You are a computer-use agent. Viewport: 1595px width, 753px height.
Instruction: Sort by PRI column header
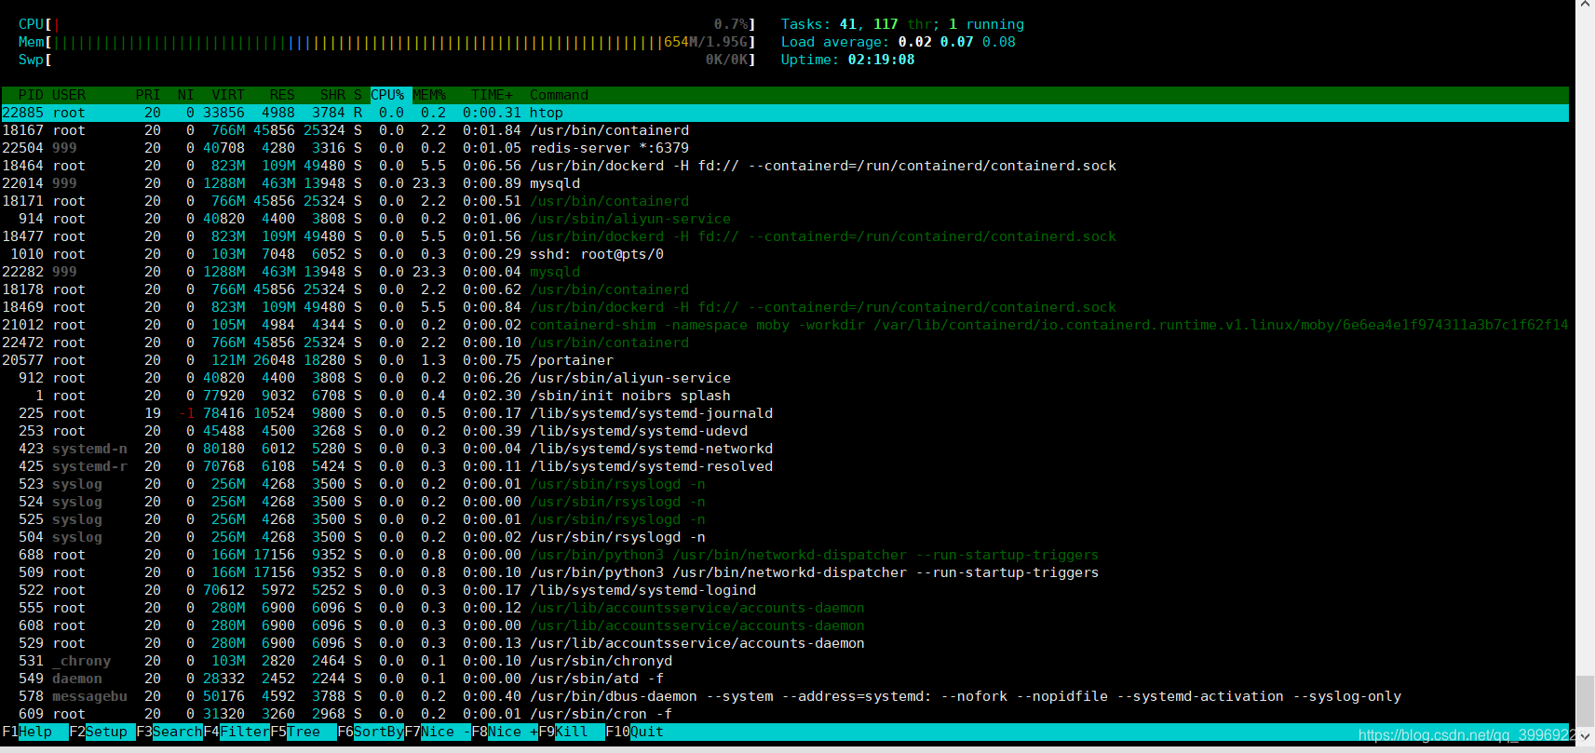(x=148, y=95)
